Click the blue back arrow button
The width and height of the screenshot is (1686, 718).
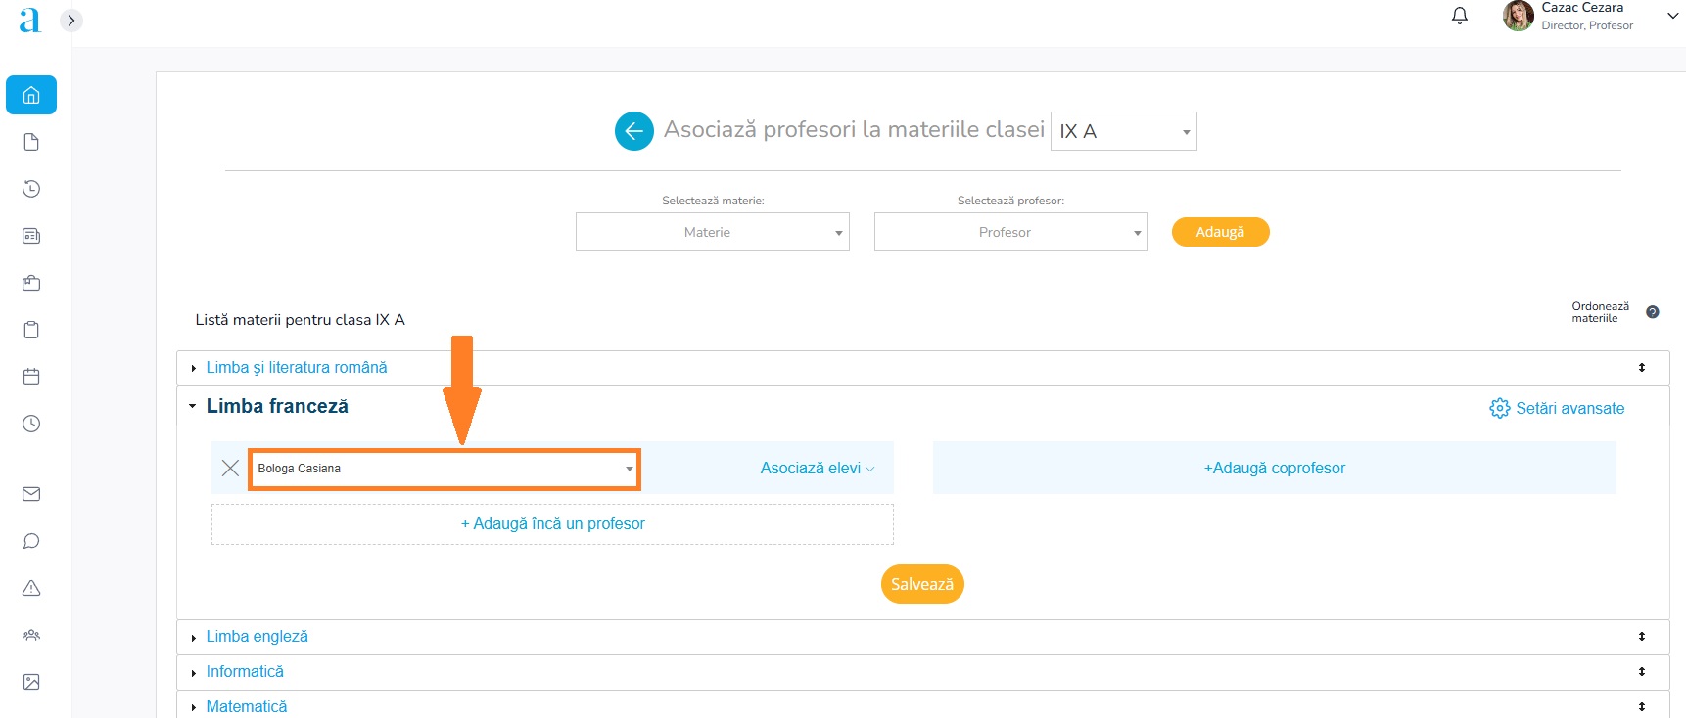[633, 131]
